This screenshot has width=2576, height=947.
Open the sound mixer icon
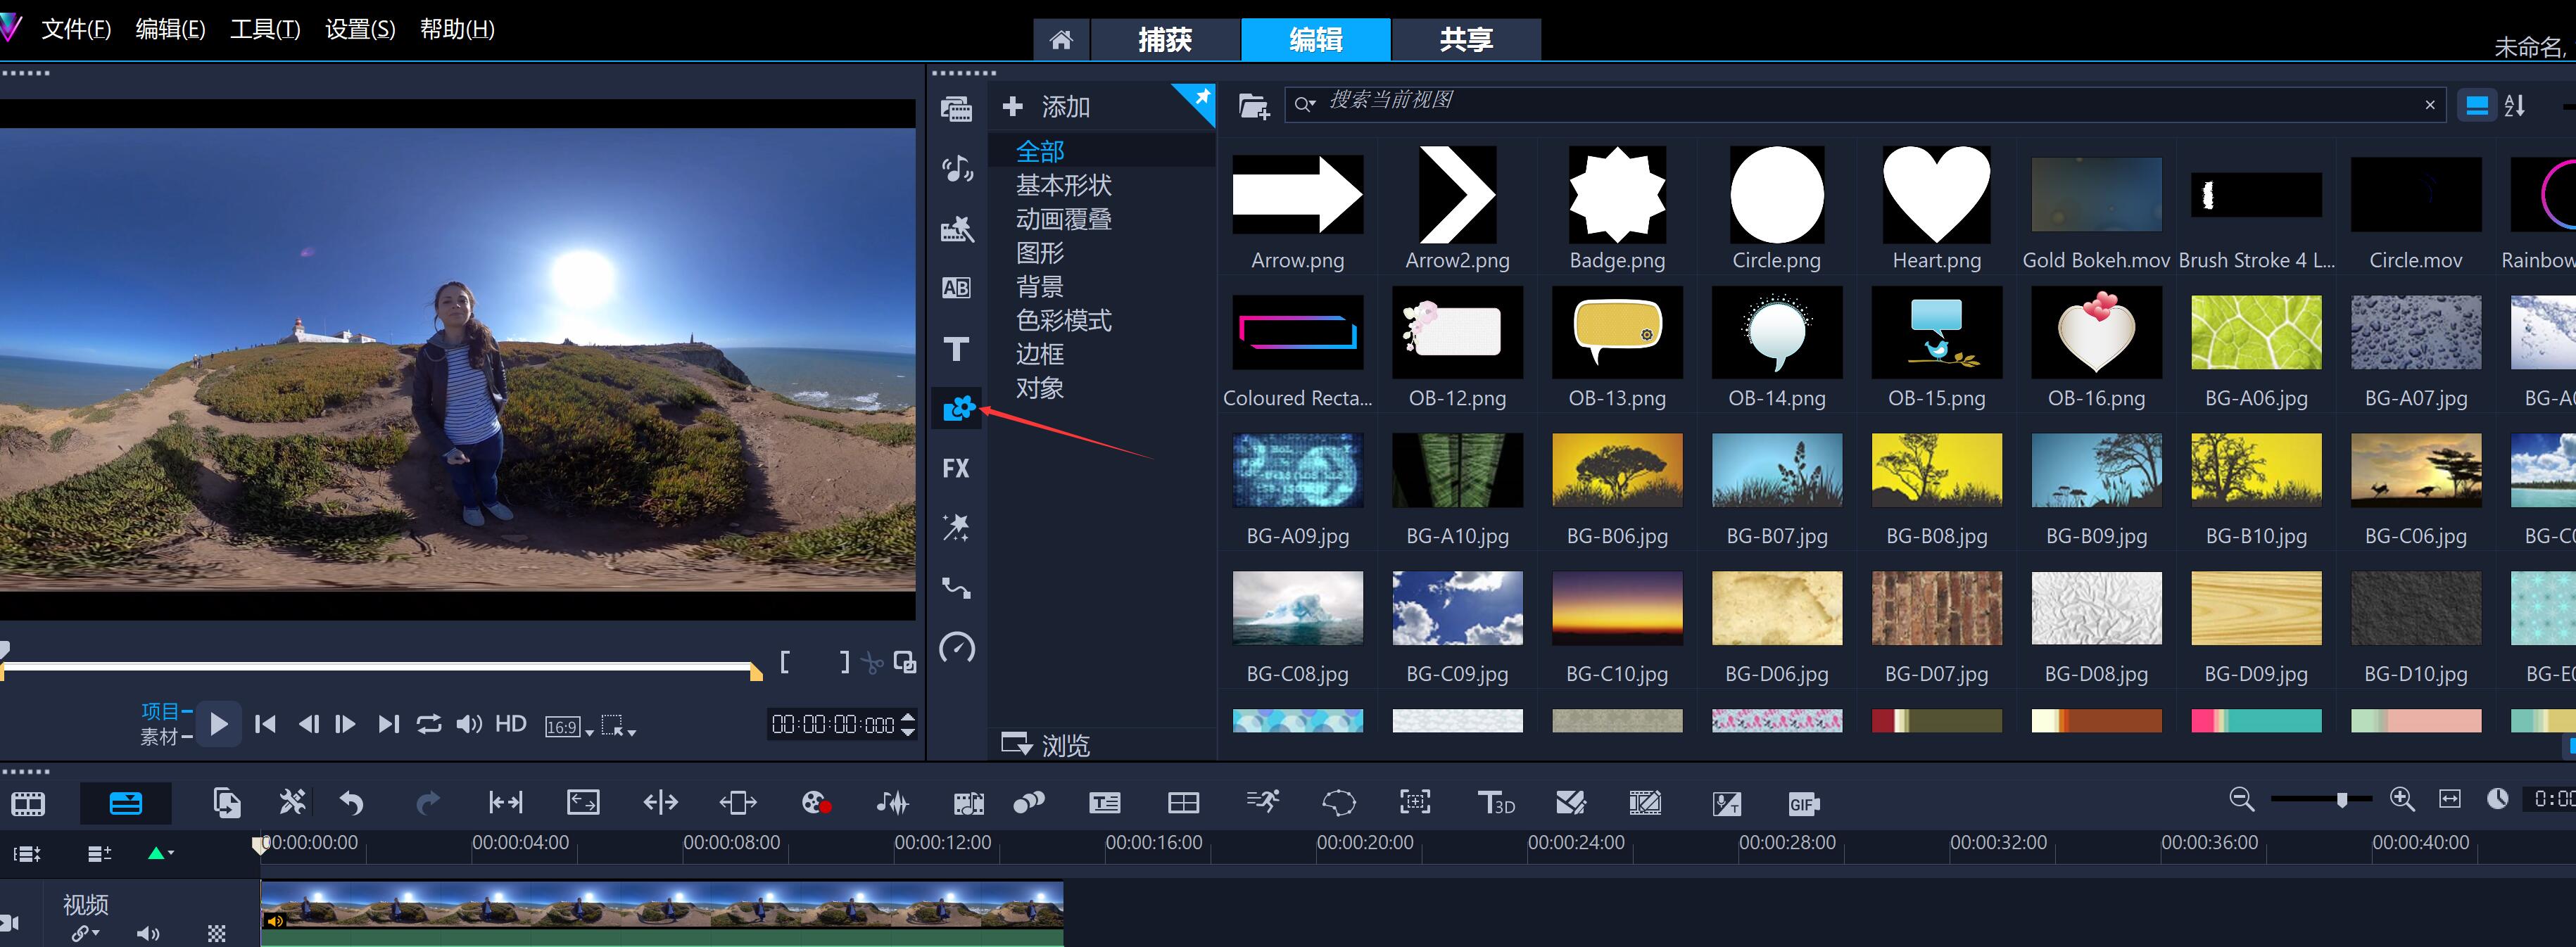pyautogui.click(x=892, y=802)
